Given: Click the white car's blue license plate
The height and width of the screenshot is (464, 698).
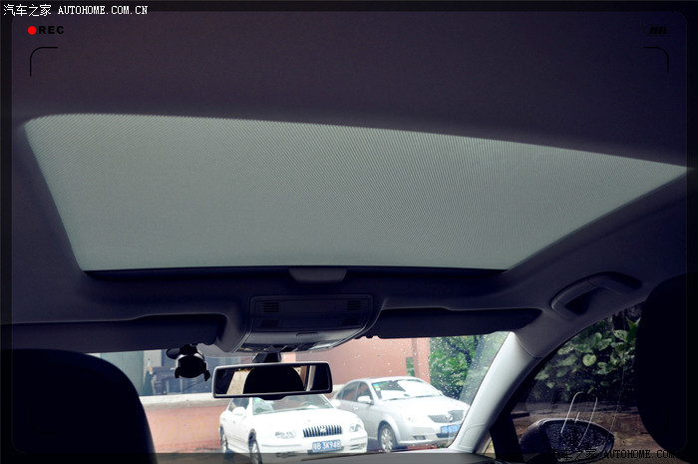Looking at the screenshot, I should [325, 446].
